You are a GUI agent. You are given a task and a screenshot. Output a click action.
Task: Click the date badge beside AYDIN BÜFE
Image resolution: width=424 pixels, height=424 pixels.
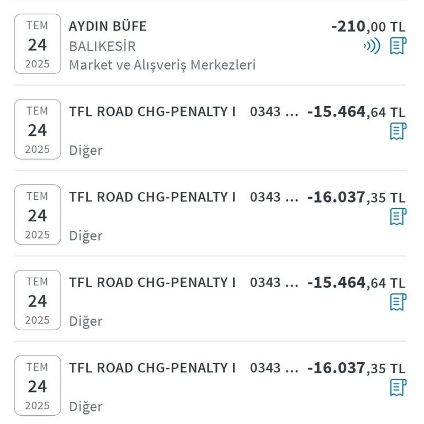tap(38, 44)
